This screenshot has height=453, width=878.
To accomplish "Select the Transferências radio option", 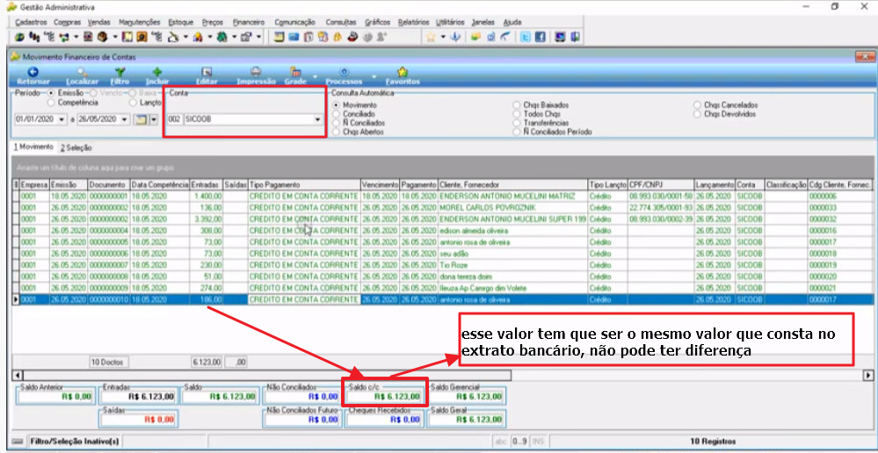I will tap(516, 123).
